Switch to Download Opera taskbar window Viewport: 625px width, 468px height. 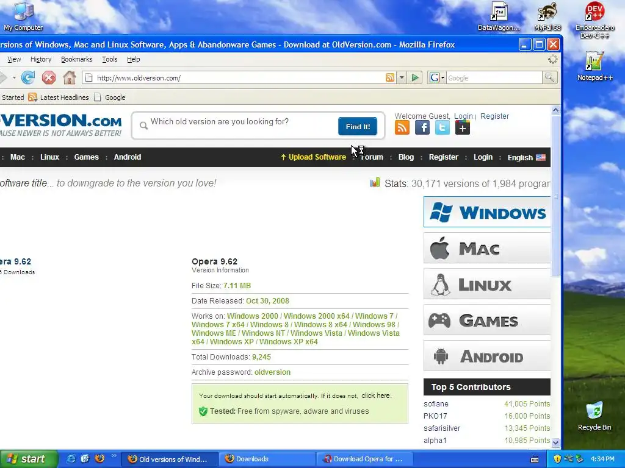tap(364, 459)
